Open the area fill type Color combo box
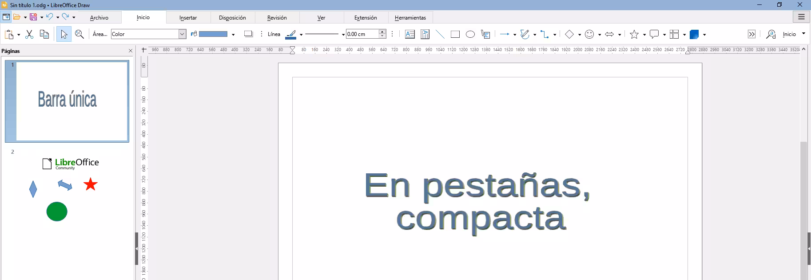The image size is (811, 280). [x=148, y=34]
